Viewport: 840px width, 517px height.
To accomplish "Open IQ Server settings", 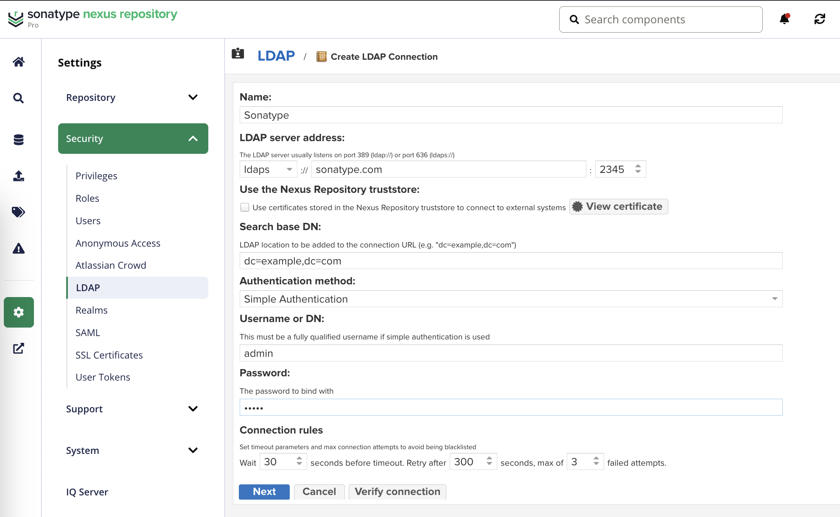I will coord(87,492).
